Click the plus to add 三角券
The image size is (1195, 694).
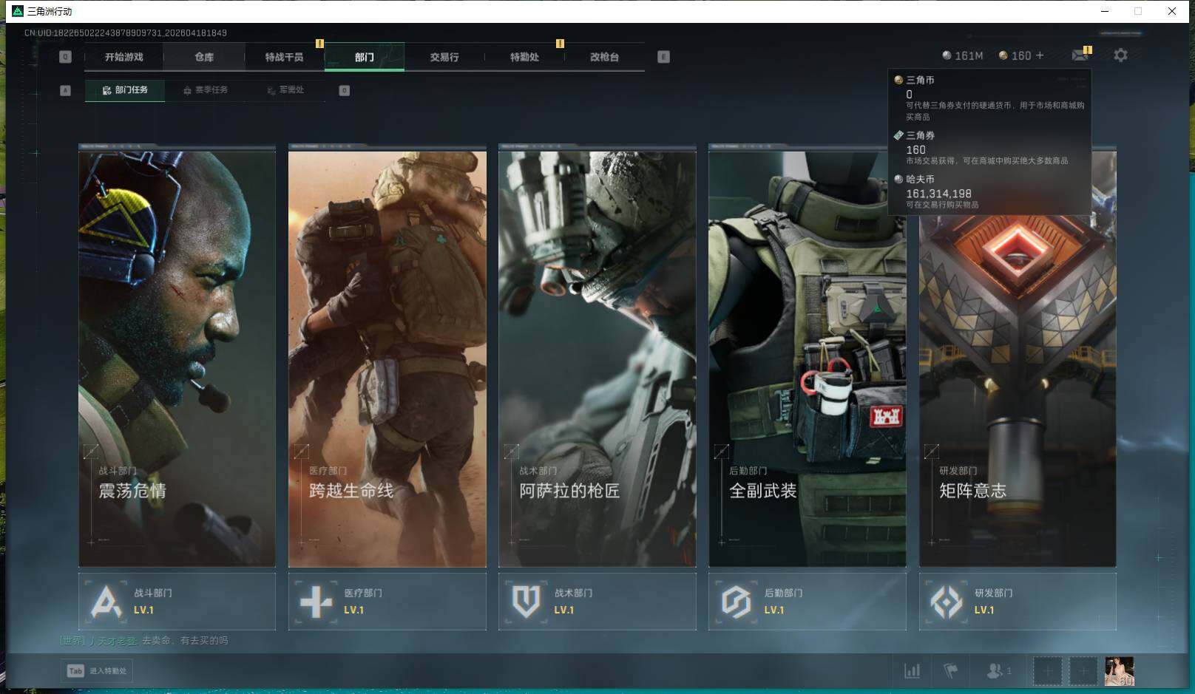[x=1040, y=55]
